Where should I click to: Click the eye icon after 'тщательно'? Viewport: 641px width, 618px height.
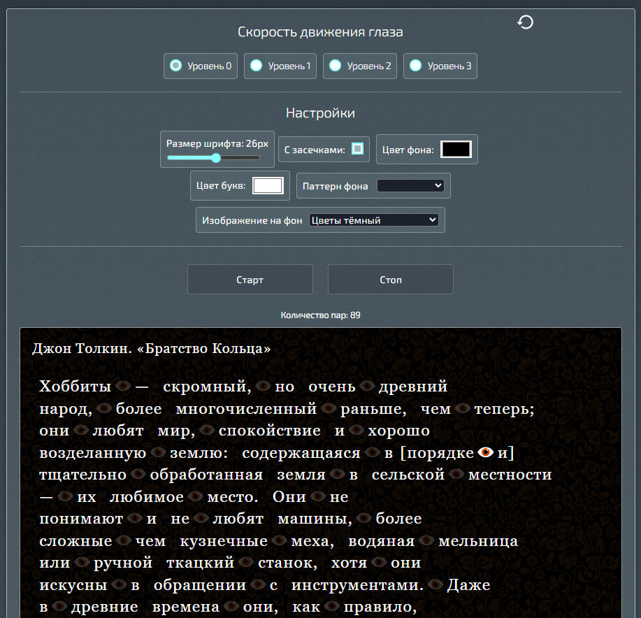[x=138, y=474]
